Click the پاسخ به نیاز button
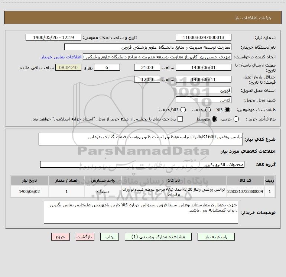Screen dimensions: 286x277 point(216,236)
